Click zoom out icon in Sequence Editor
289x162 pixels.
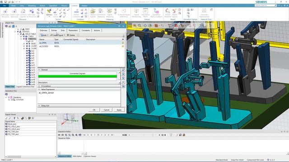pyautogui.click(x=70, y=135)
